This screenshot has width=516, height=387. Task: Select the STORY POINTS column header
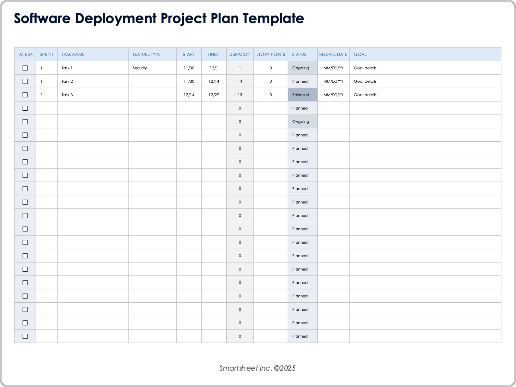click(x=270, y=54)
